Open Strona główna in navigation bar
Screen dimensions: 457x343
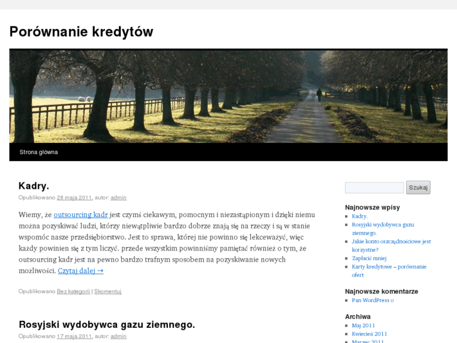pos(39,152)
